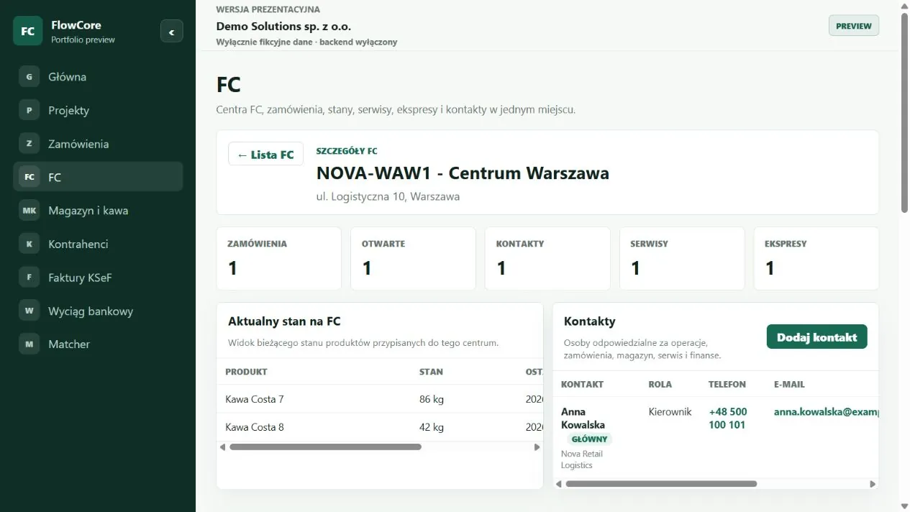Screen dimensions: 910x512
Task: Open Kontrahenci from the sidebar
Action: coord(98,244)
